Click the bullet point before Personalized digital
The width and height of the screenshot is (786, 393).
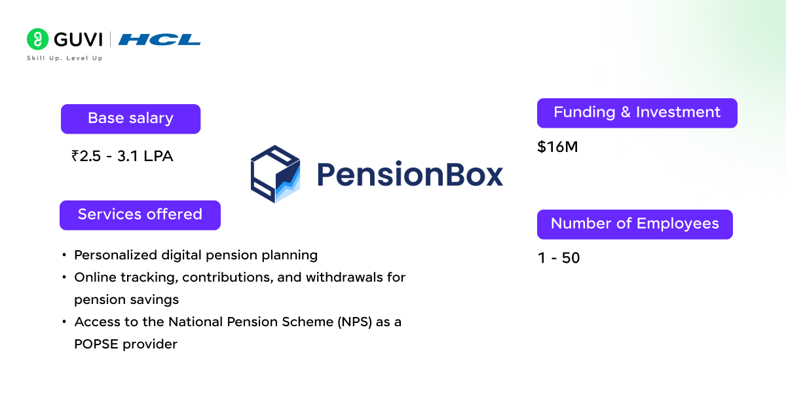(64, 255)
